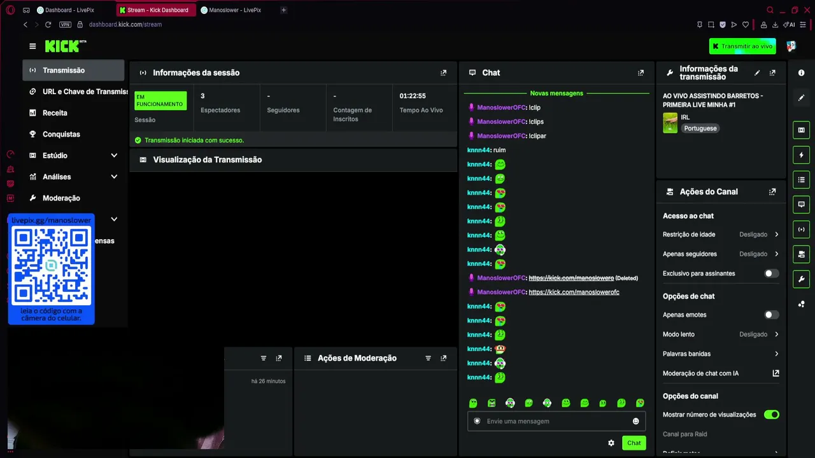Open Modo lento setting

720,335
